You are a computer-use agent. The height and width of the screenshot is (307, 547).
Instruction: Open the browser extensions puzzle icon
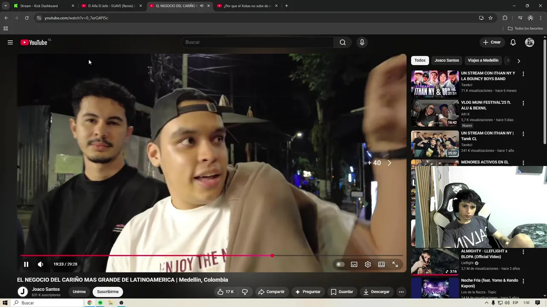505,18
